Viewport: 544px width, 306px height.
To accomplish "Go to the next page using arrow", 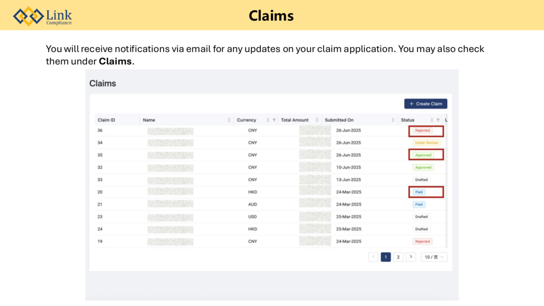I will [x=411, y=257].
